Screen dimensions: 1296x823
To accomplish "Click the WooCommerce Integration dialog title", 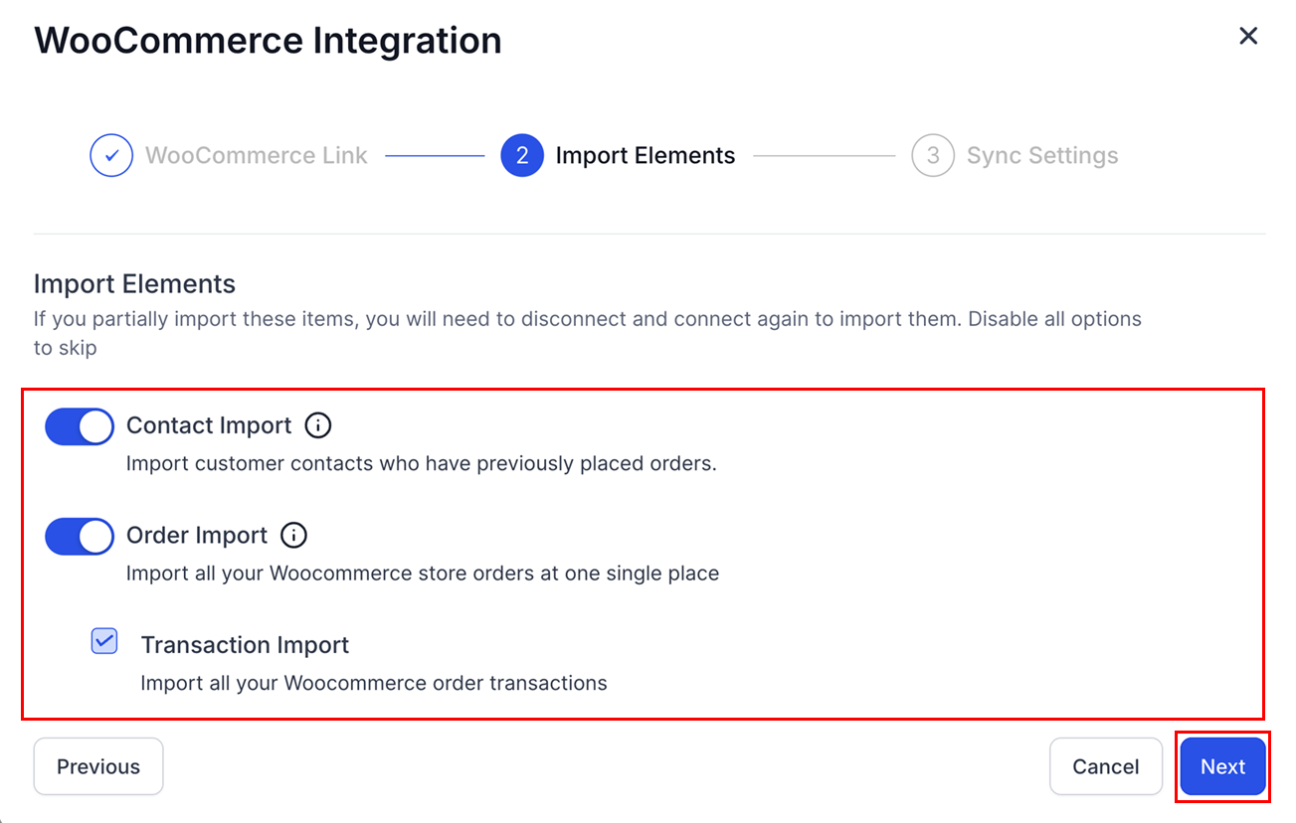I will point(268,41).
